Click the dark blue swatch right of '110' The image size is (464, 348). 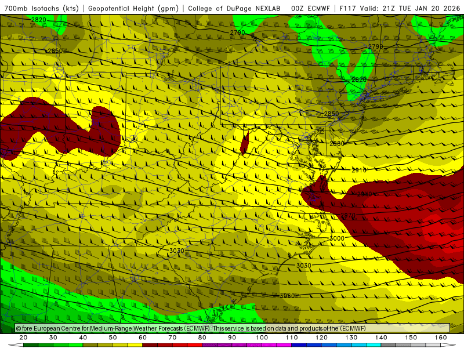299,345
